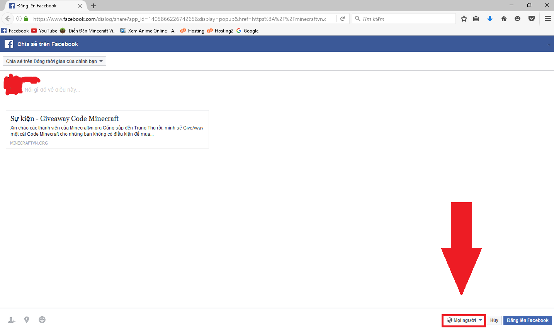Go back with the browser back arrow
The width and height of the screenshot is (554, 332).
click(8, 19)
